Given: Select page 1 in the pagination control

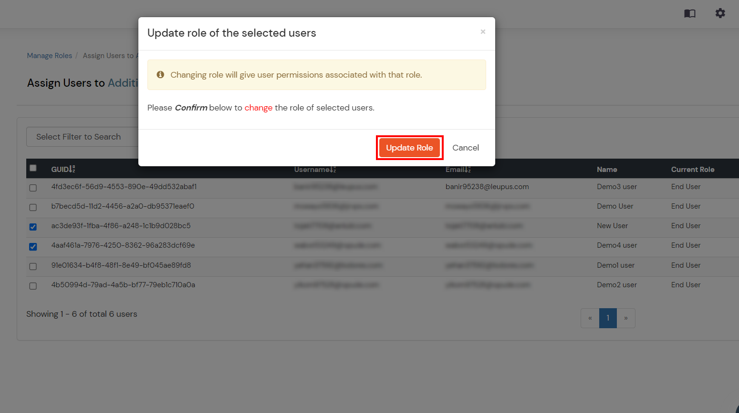Looking at the screenshot, I should tap(608, 318).
